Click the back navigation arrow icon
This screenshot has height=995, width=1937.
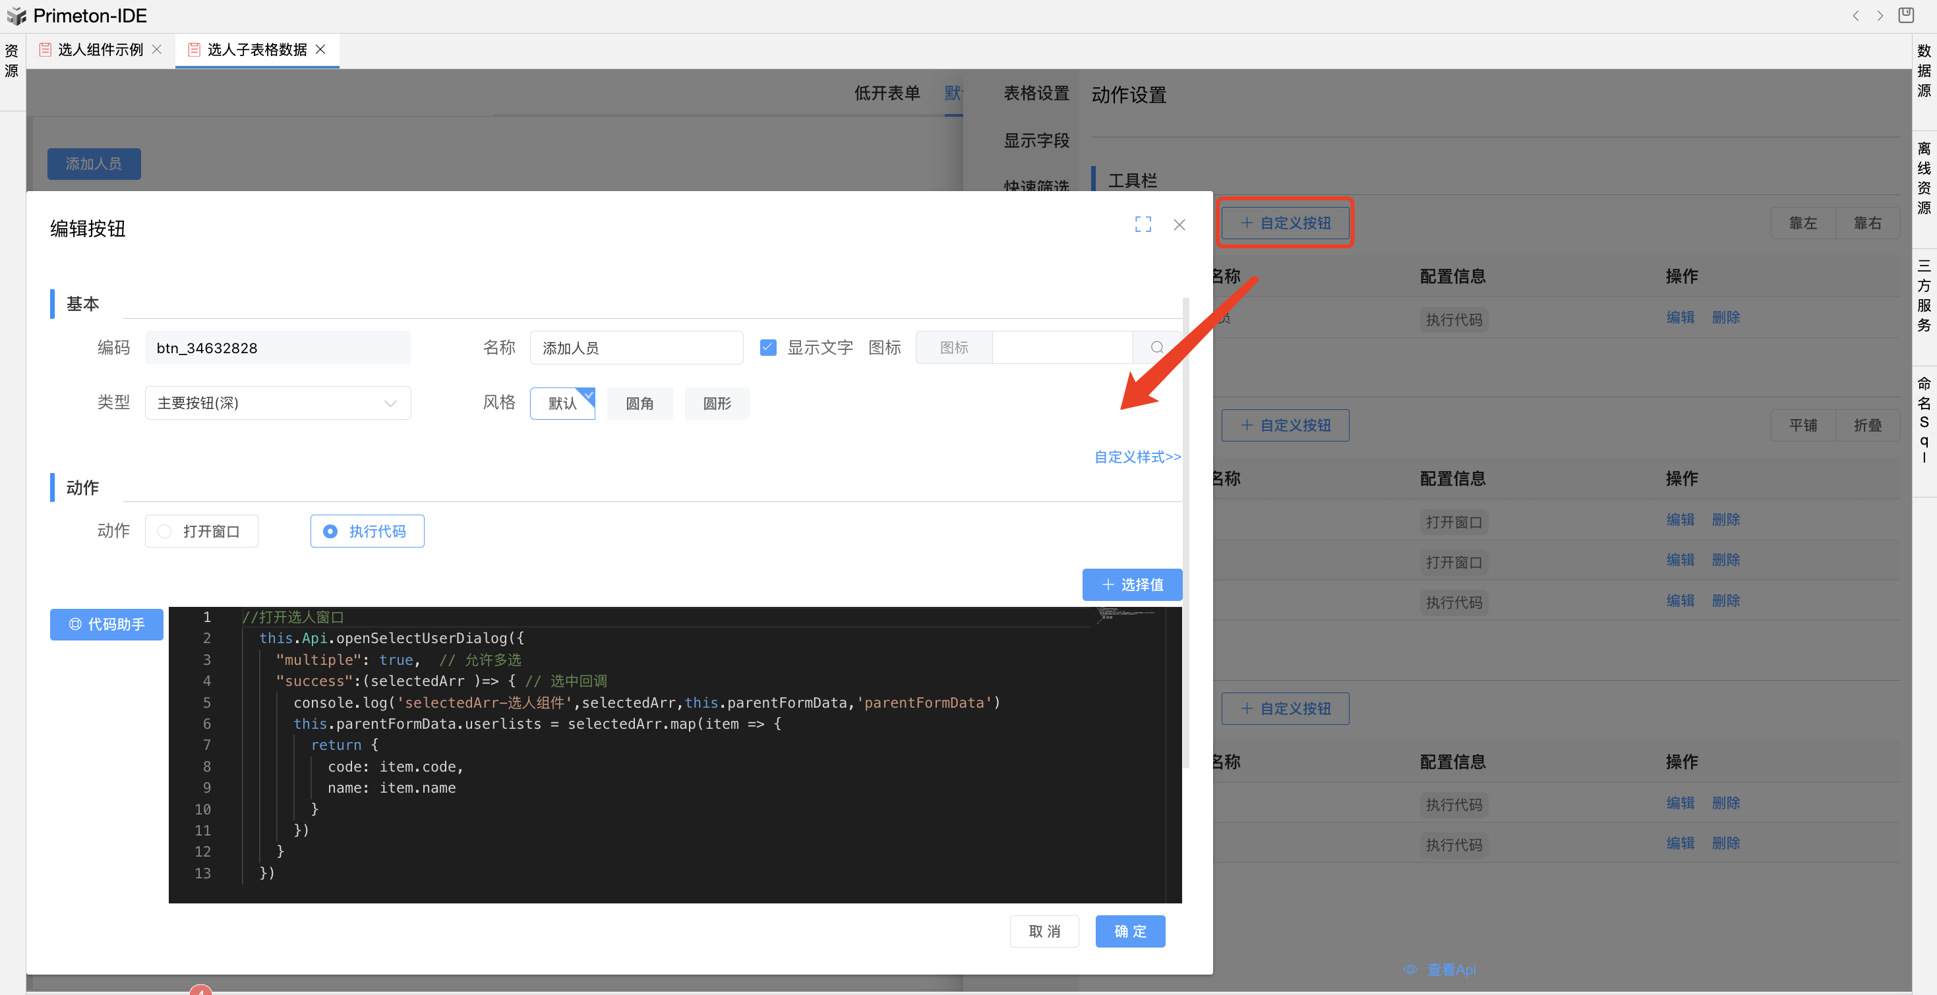(1855, 16)
